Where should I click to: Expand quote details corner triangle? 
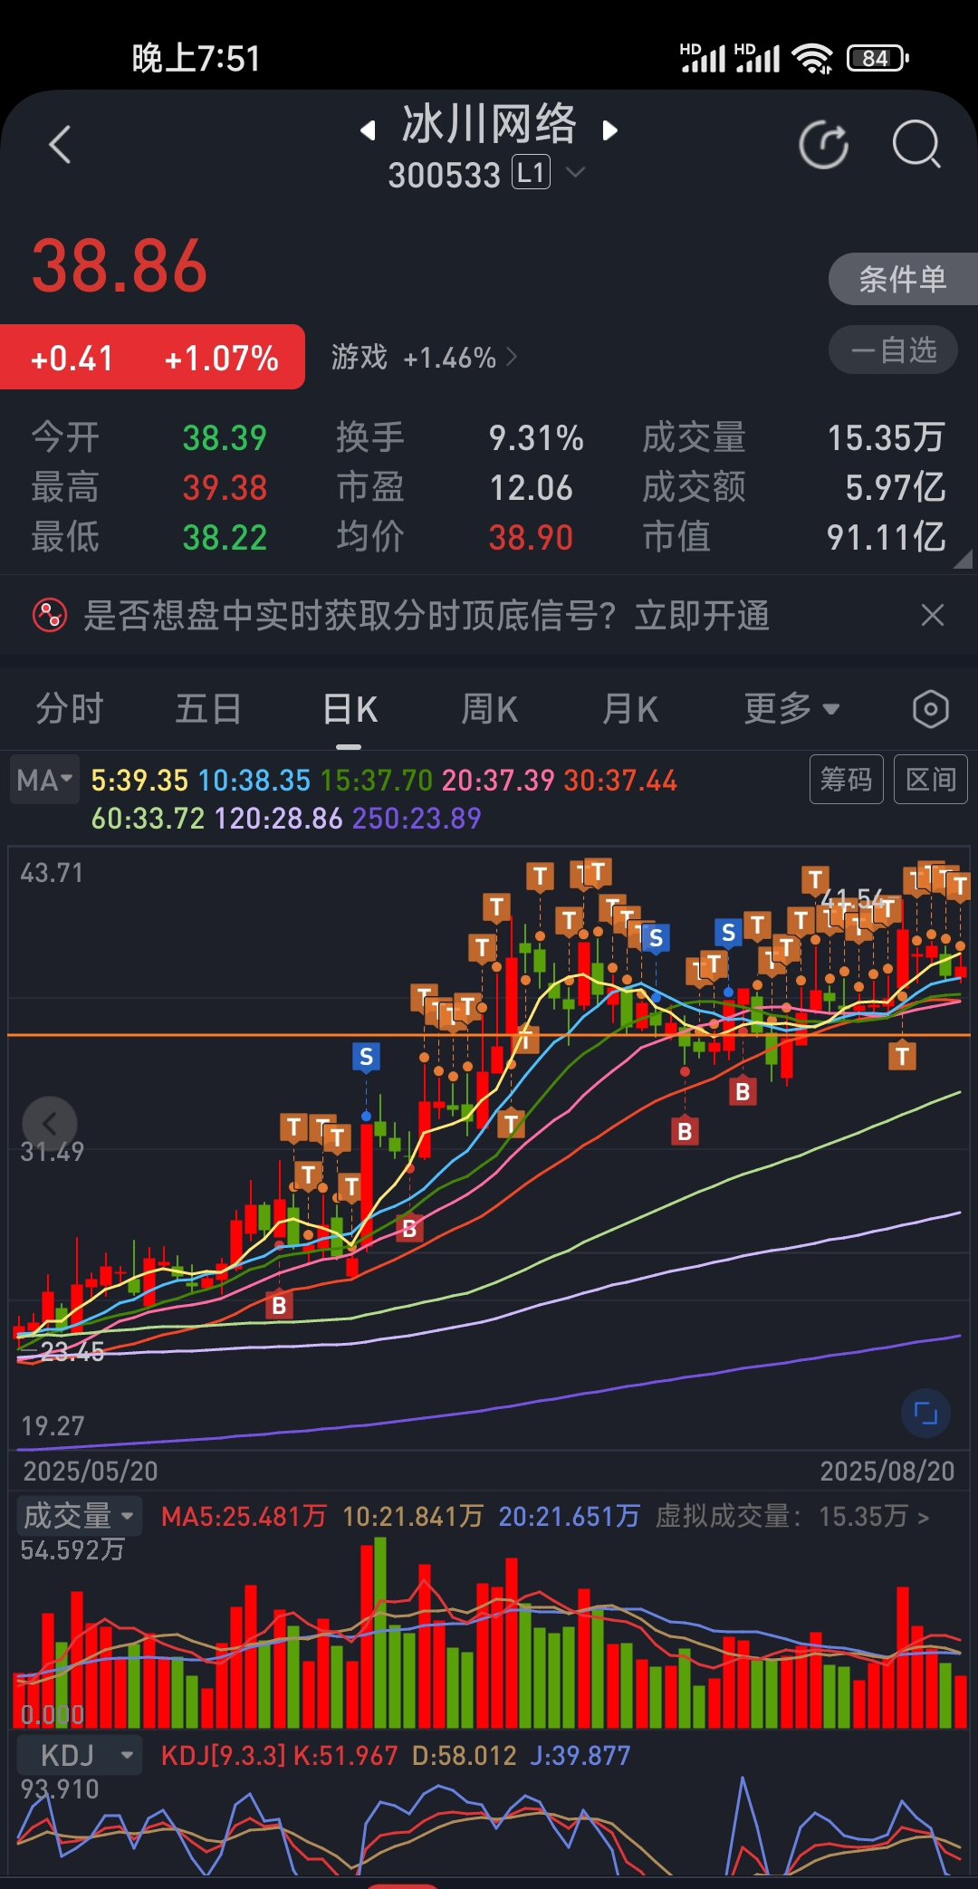pyautogui.click(x=964, y=560)
